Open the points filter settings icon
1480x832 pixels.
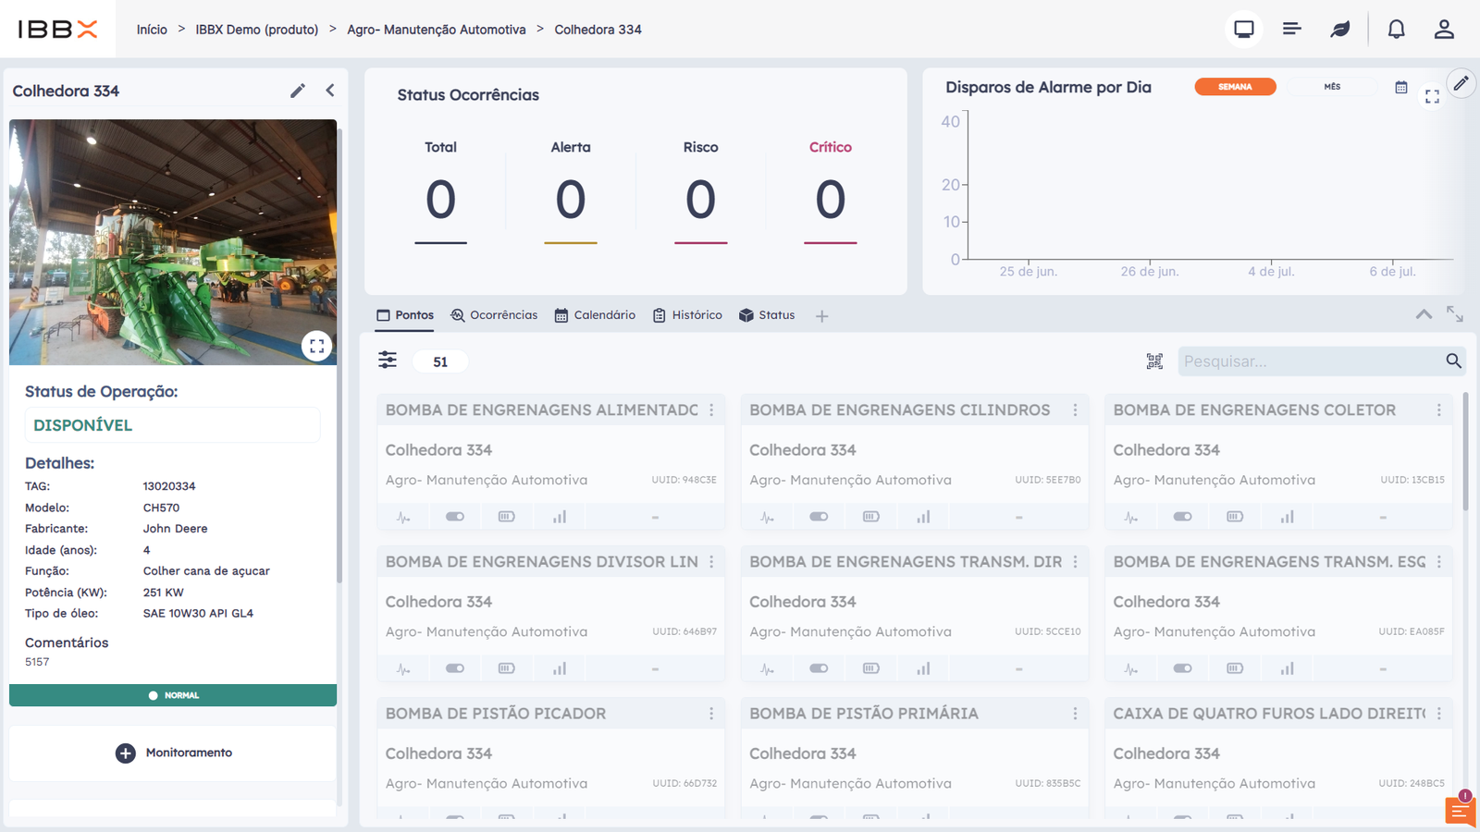[388, 361]
